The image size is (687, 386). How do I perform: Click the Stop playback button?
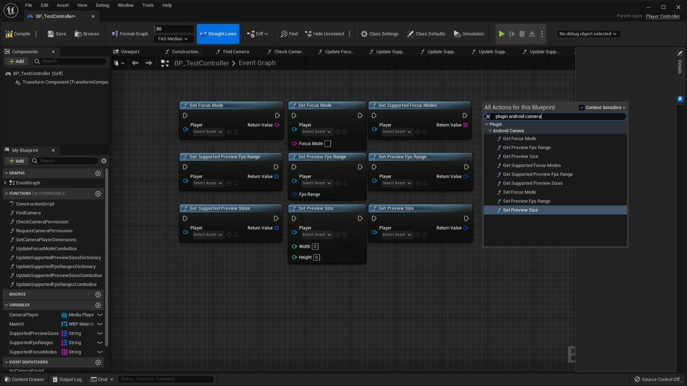coord(522,34)
